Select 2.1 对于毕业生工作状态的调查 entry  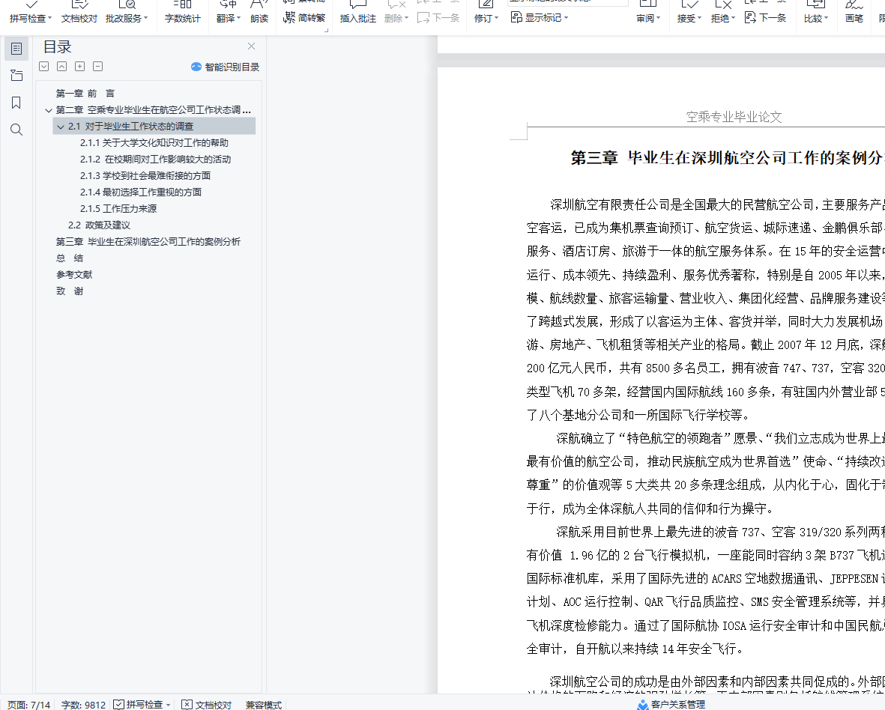pyautogui.click(x=131, y=127)
